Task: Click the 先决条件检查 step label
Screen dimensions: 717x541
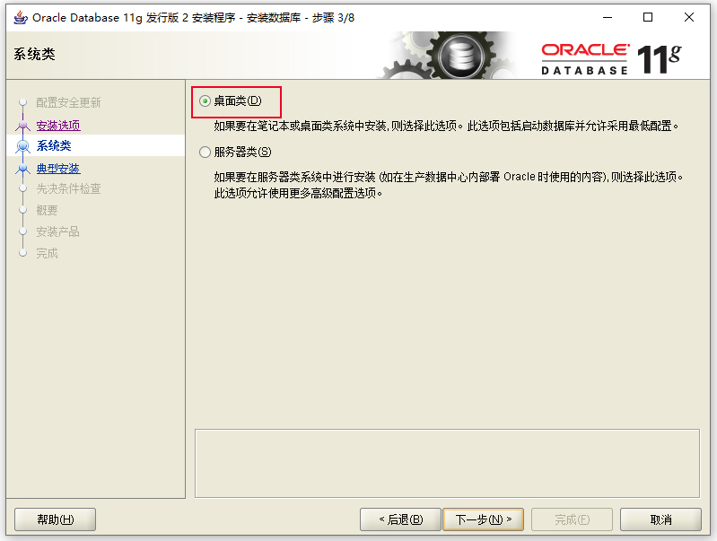Action: pos(68,189)
